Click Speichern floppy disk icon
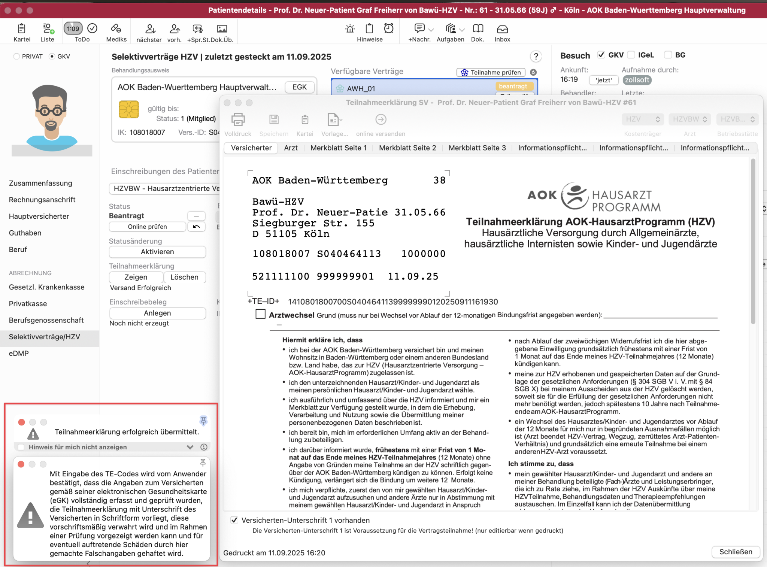767x567 pixels. coord(274,120)
